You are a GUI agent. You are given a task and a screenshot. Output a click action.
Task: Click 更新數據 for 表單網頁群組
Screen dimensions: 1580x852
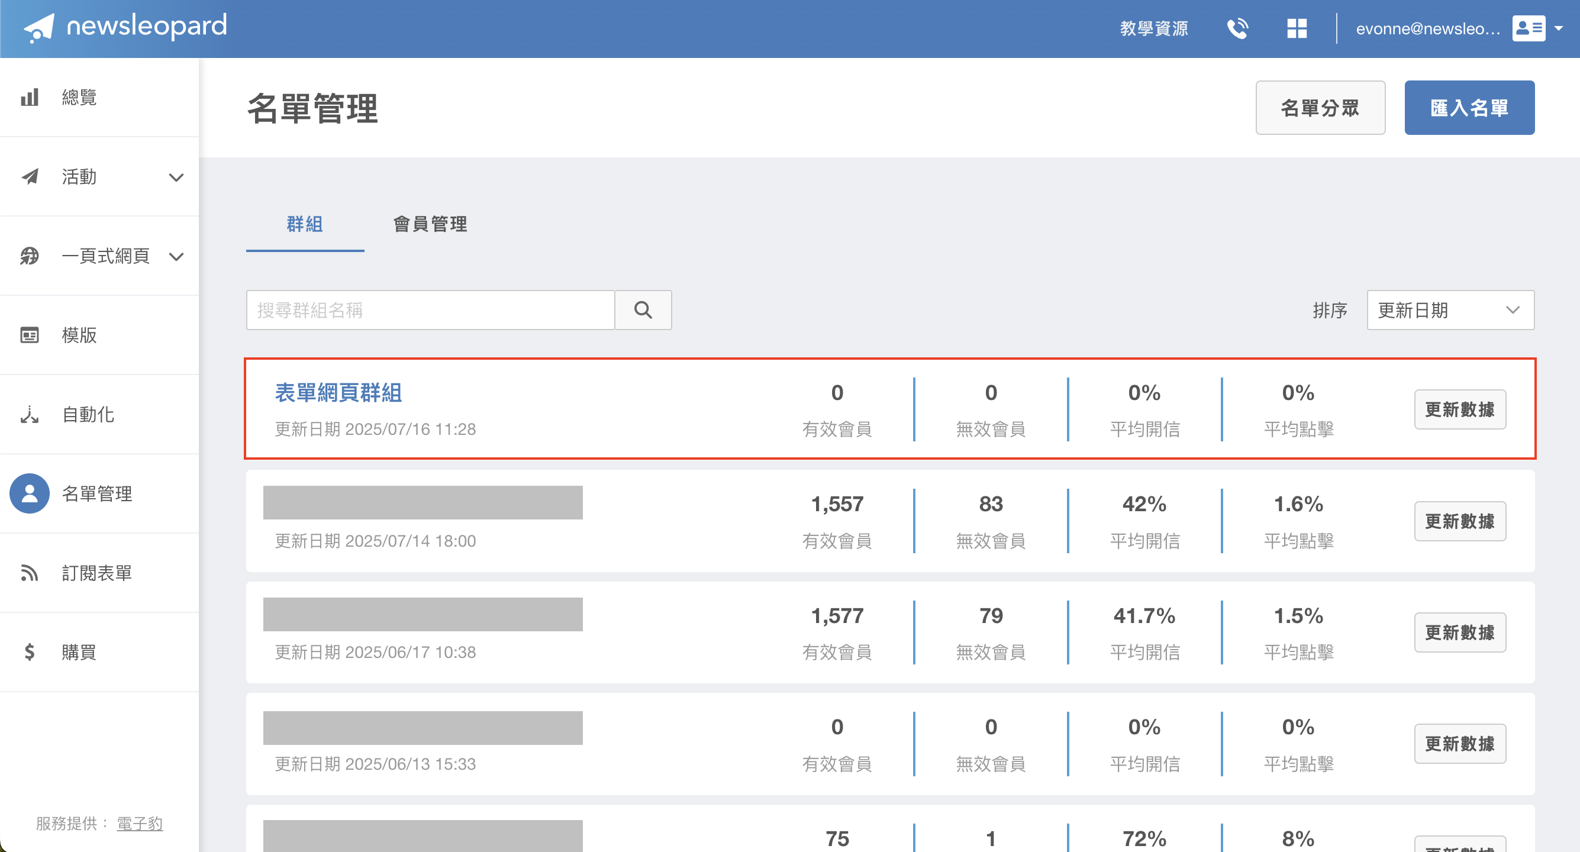(x=1460, y=410)
